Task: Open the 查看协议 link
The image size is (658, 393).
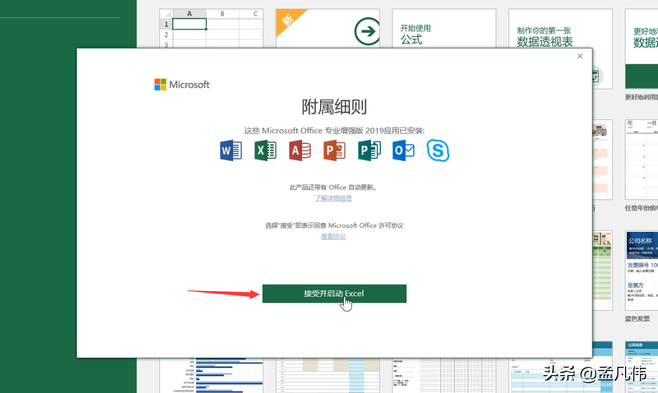Action: pos(333,236)
